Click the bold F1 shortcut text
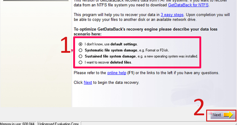This screenshot has width=237, height=125. pyautogui.click(x=131, y=73)
